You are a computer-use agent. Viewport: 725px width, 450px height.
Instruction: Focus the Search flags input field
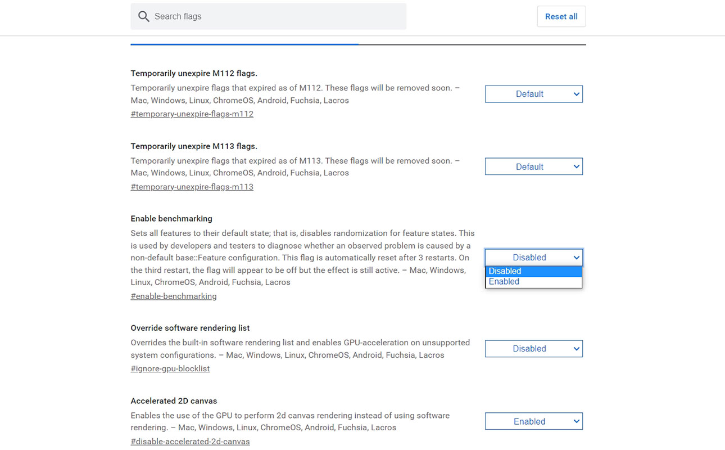[x=269, y=16]
